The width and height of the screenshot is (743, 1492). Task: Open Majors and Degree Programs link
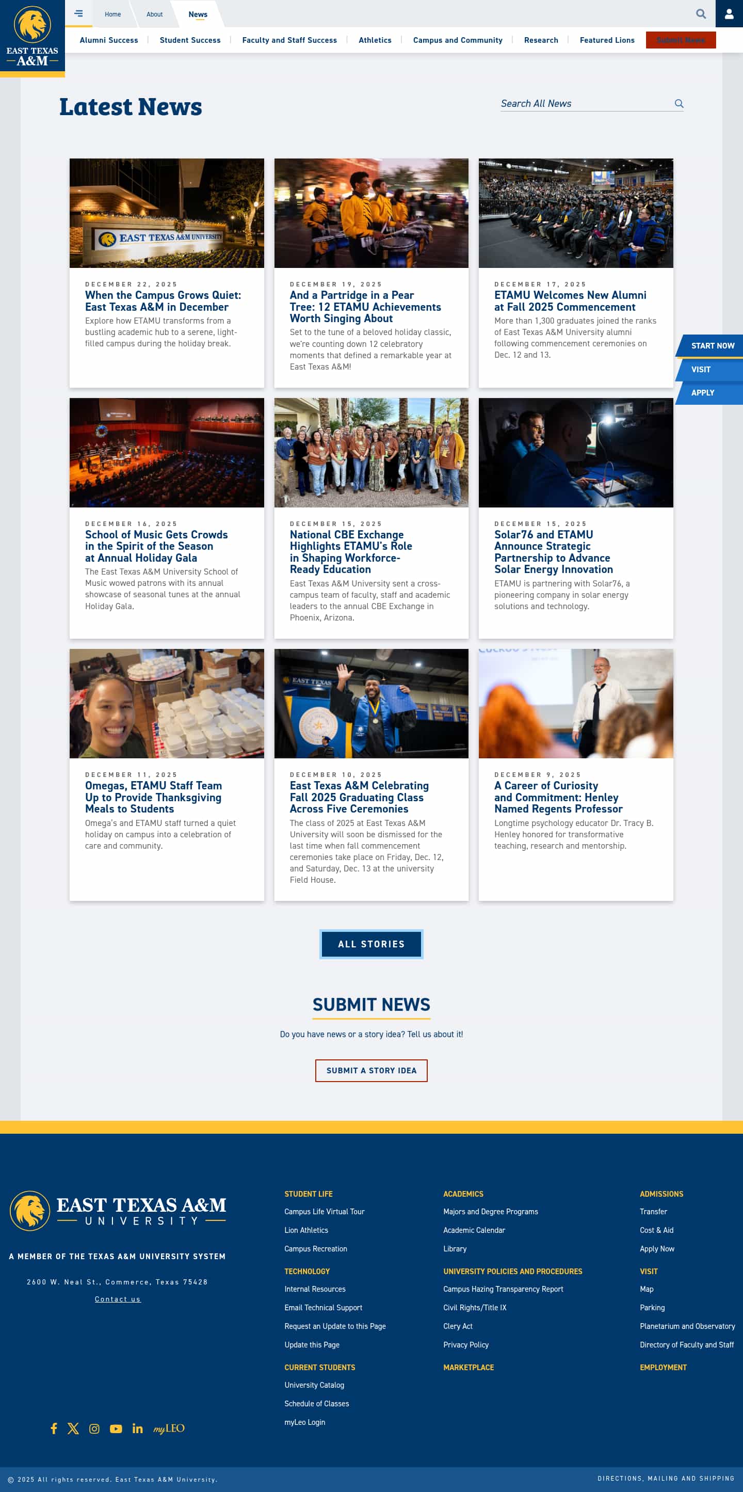pos(491,1212)
